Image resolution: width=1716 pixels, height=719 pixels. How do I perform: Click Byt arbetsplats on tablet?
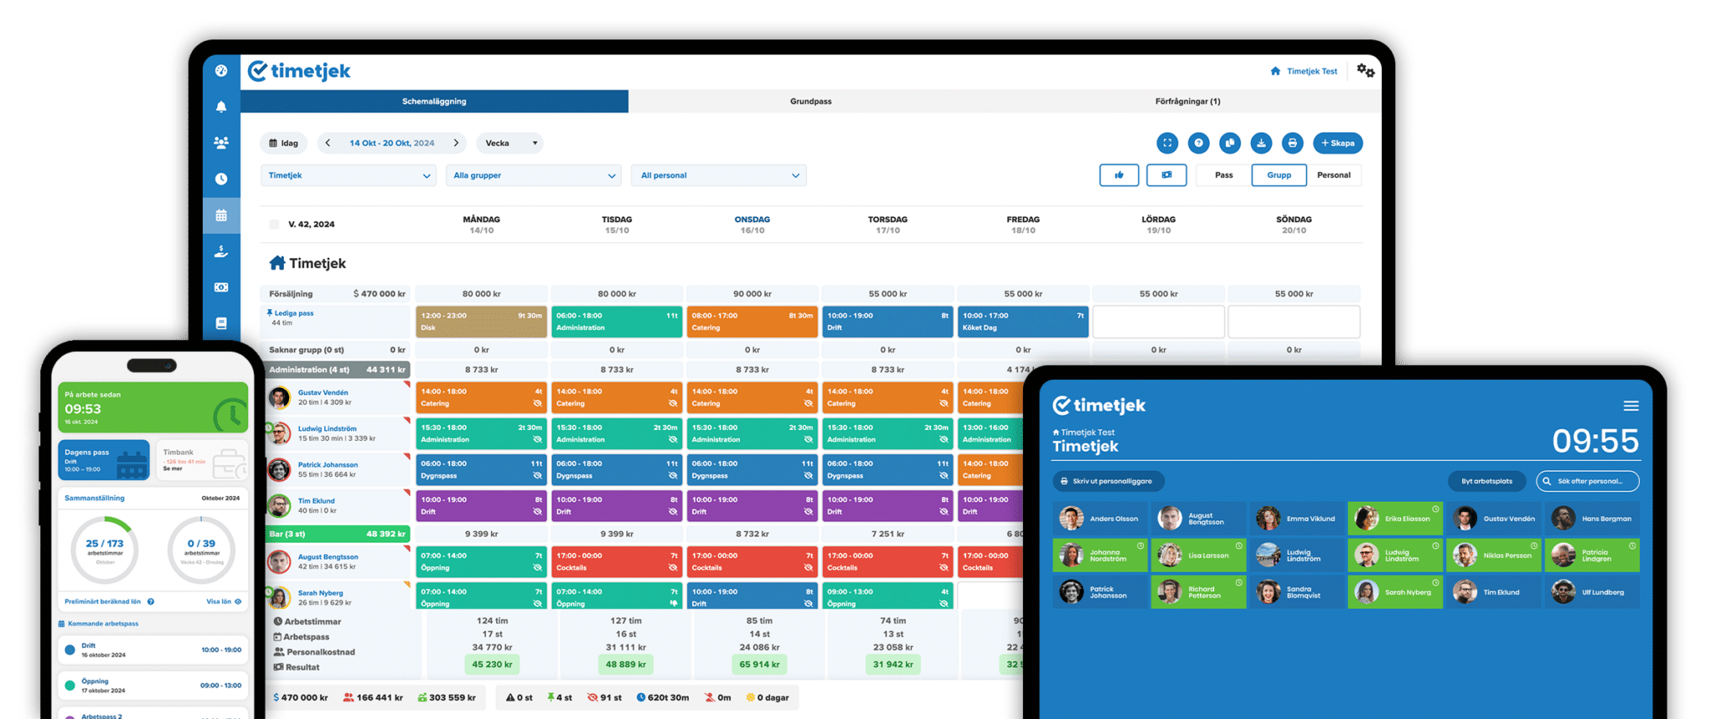tap(1486, 481)
